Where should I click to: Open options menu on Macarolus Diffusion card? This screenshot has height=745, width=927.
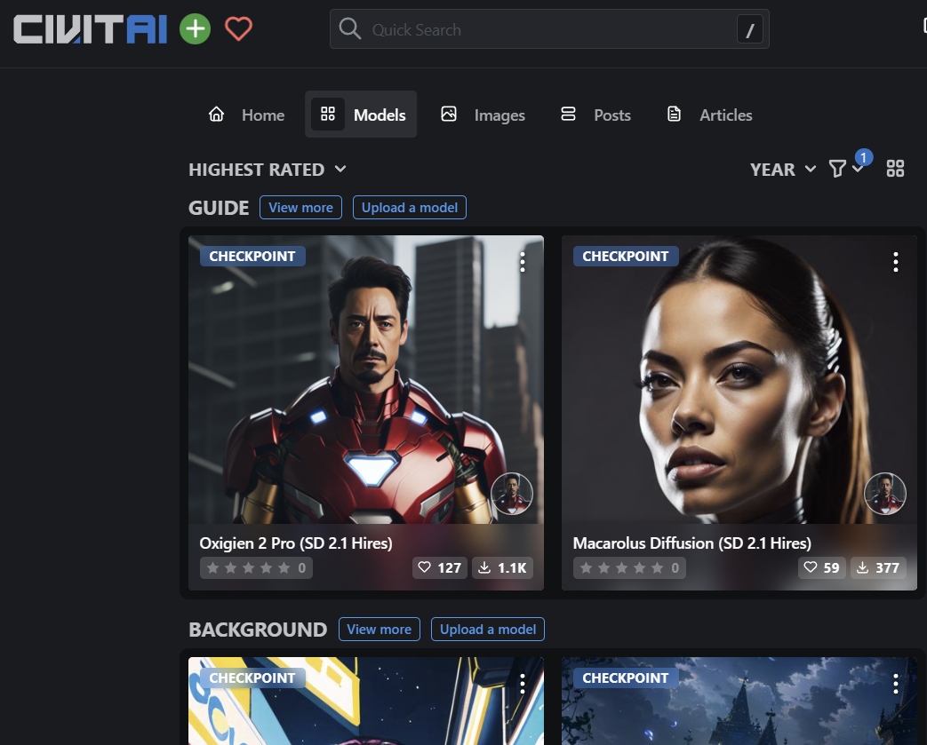tap(895, 261)
